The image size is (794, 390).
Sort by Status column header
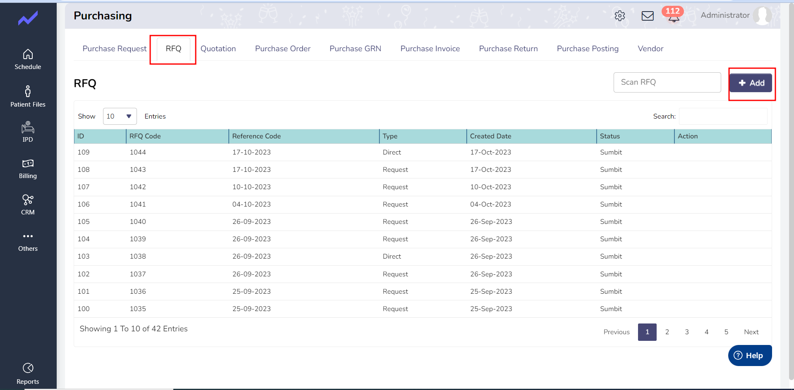point(635,136)
